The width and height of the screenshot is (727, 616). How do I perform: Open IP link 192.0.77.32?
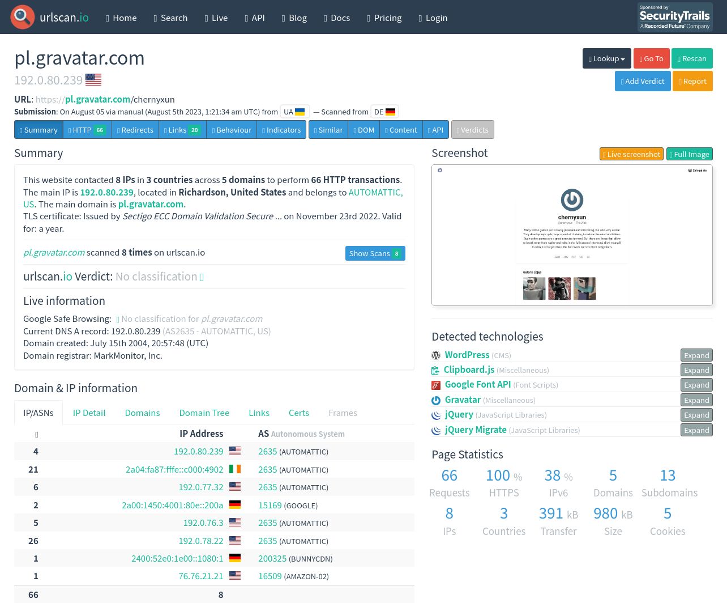pos(201,487)
